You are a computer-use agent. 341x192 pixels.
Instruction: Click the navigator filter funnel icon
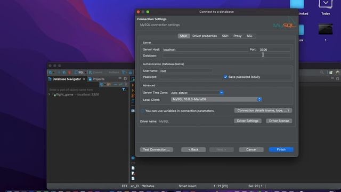(x=124, y=90)
